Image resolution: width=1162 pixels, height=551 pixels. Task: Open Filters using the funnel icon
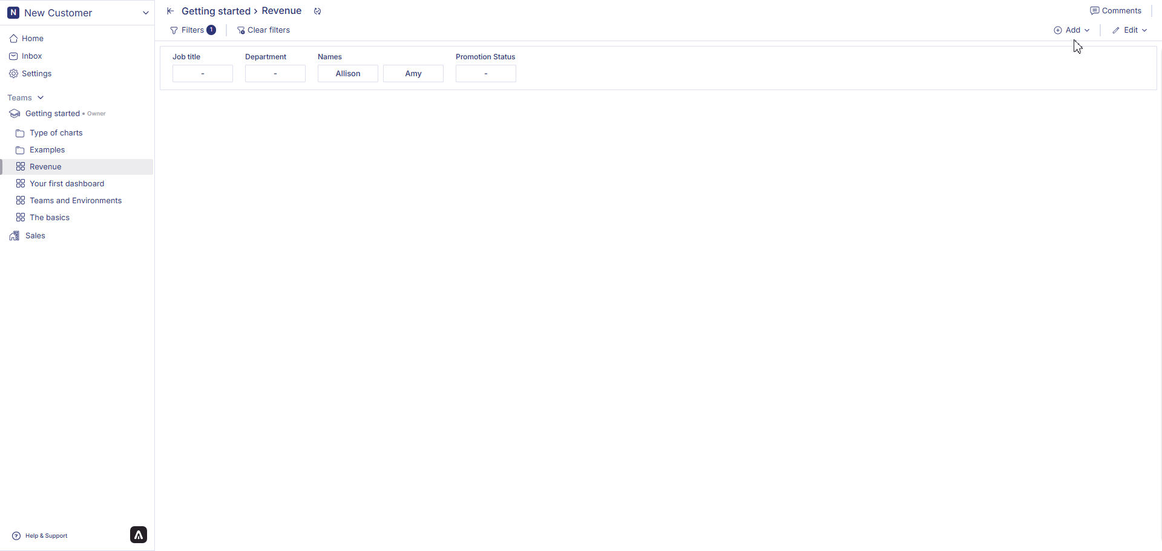coord(174,30)
